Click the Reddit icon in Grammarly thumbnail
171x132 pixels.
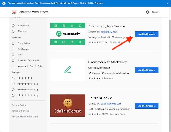tap(72, 26)
